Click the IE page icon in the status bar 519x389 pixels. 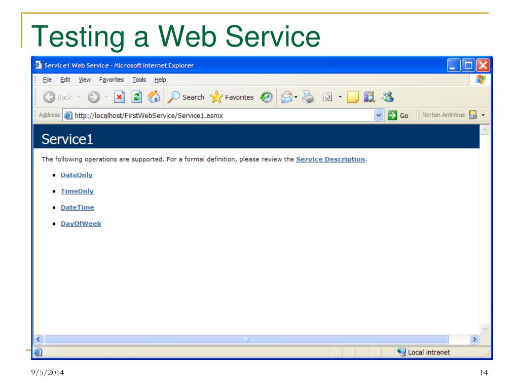(x=38, y=353)
